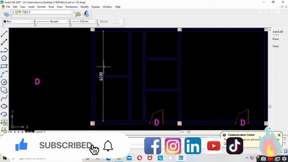Switch to the Layout1 tab

[39, 132]
